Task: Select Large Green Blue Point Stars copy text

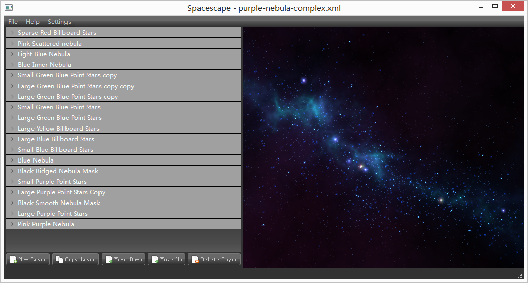Action: (x=68, y=97)
